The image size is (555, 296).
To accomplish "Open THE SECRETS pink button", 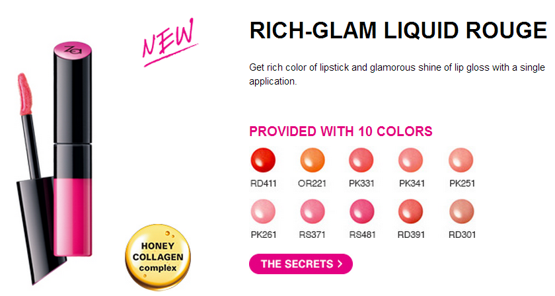I will [x=301, y=264].
